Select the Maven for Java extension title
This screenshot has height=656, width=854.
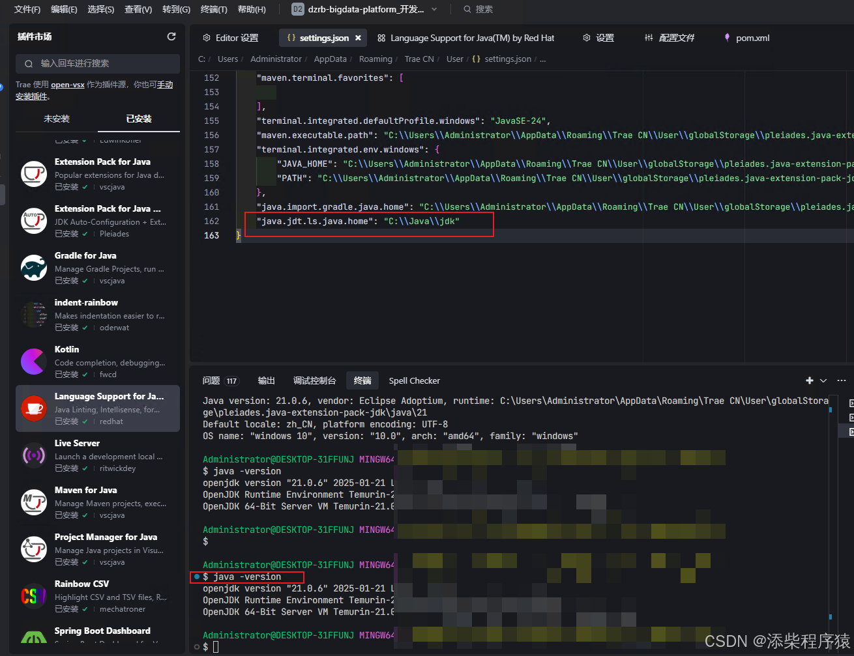click(86, 490)
